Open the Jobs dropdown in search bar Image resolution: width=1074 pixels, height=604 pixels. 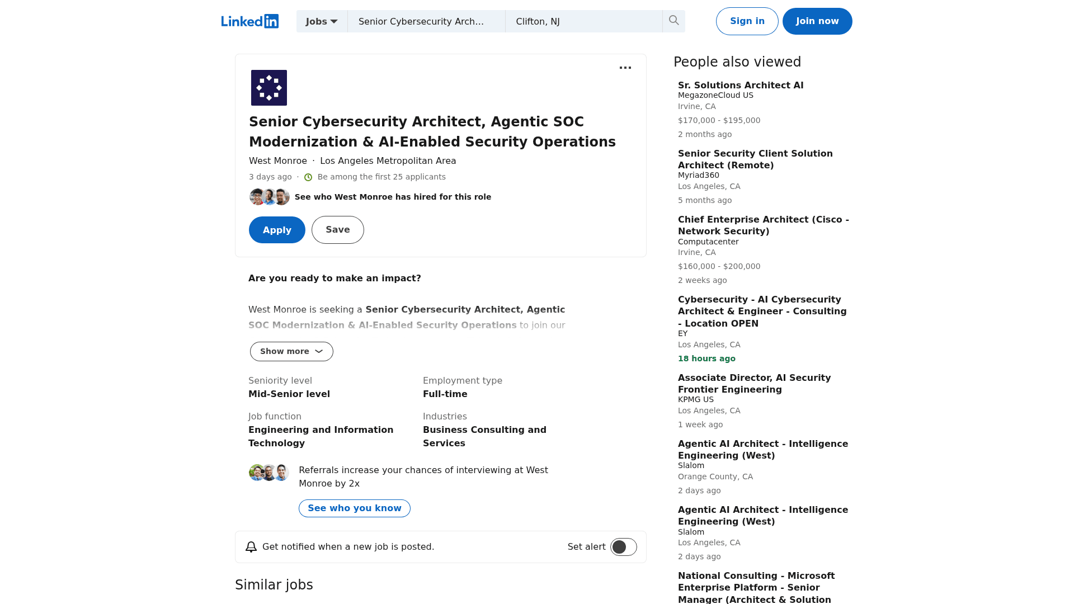pyautogui.click(x=322, y=21)
